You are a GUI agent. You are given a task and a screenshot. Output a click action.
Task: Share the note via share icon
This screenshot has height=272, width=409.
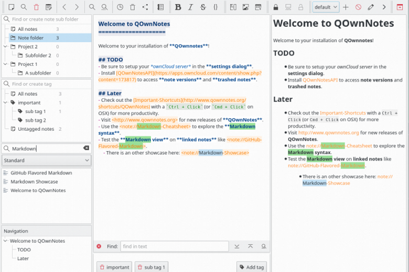145,7
